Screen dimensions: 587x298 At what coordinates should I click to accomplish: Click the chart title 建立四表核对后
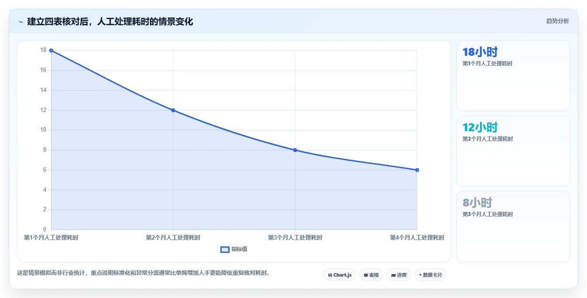pos(110,21)
